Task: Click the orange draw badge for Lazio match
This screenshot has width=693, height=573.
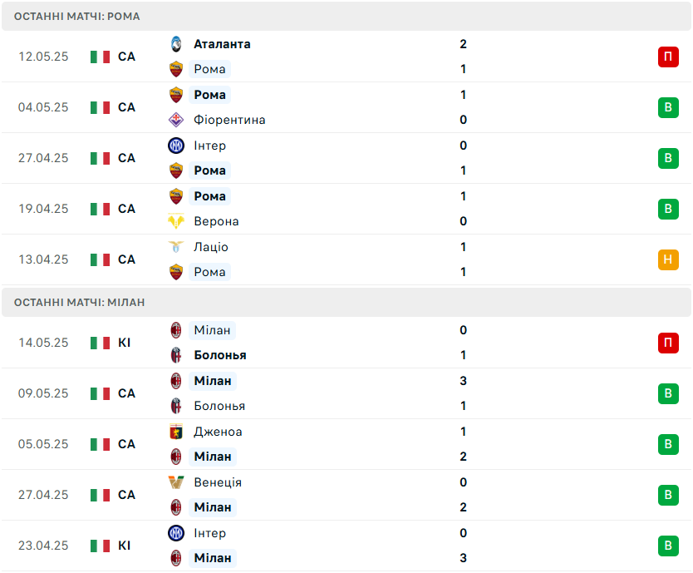Action: pyautogui.click(x=668, y=259)
